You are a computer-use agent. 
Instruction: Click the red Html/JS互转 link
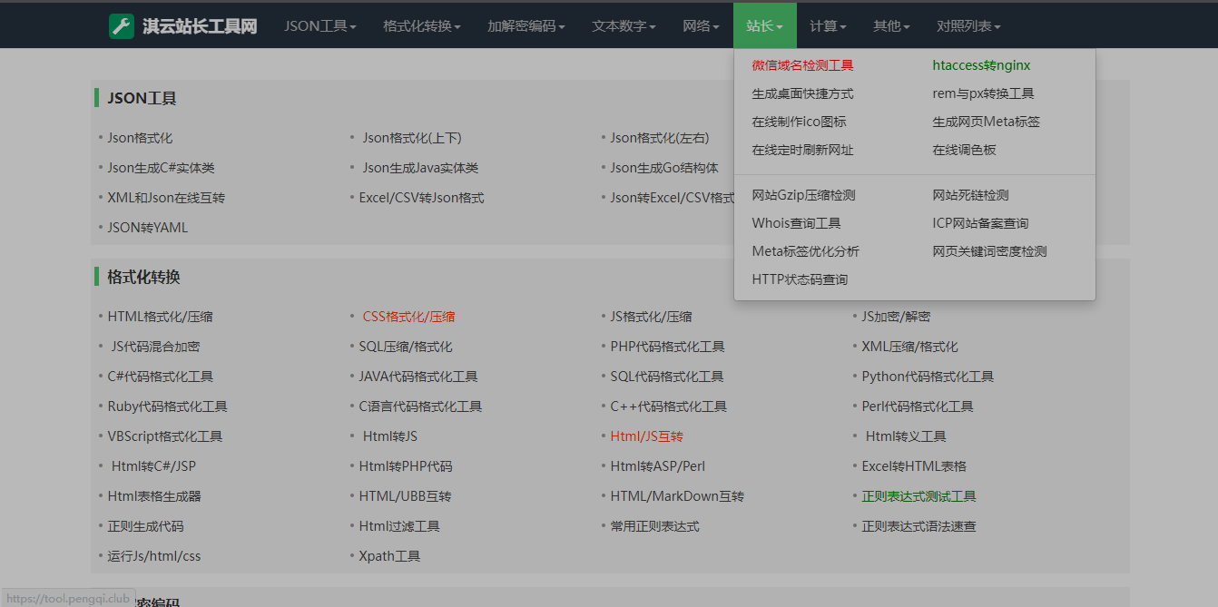(646, 436)
